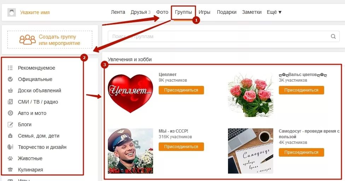Click the Рекомендуемое list icon
The image size is (345, 181).
click(10, 68)
